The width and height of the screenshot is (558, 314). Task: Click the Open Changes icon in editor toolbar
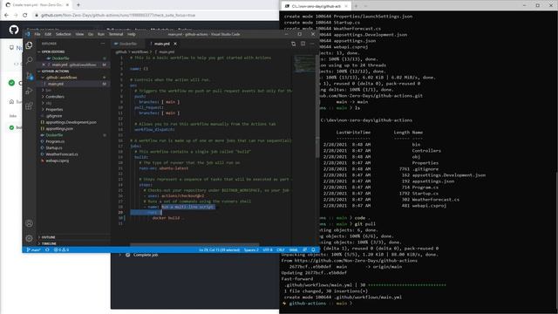[x=294, y=44]
